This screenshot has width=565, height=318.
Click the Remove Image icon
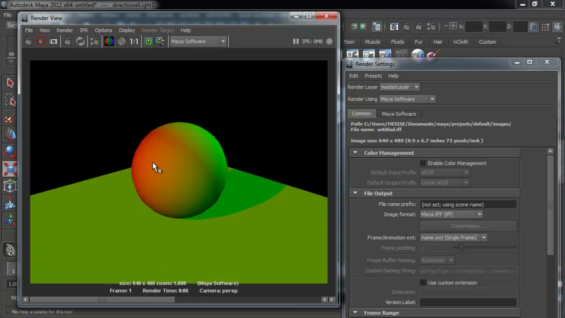[161, 42]
